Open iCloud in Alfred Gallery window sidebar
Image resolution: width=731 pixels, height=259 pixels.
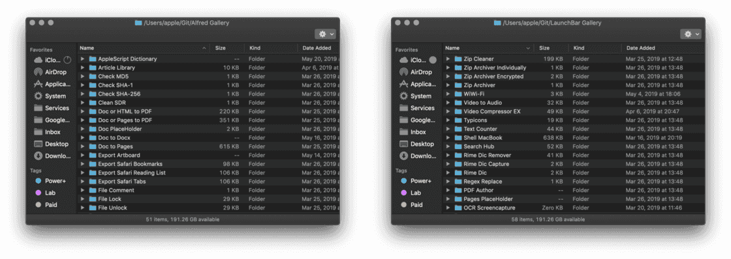(x=52, y=60)
